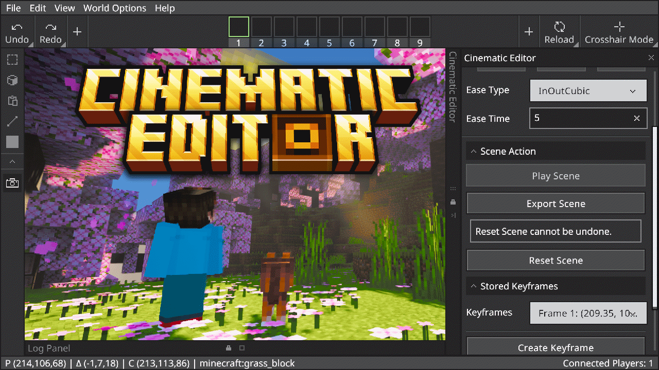Open the World Options menu
Image resolution: width=659 pixels, height=370 pixels.
(x=114, y=8)
